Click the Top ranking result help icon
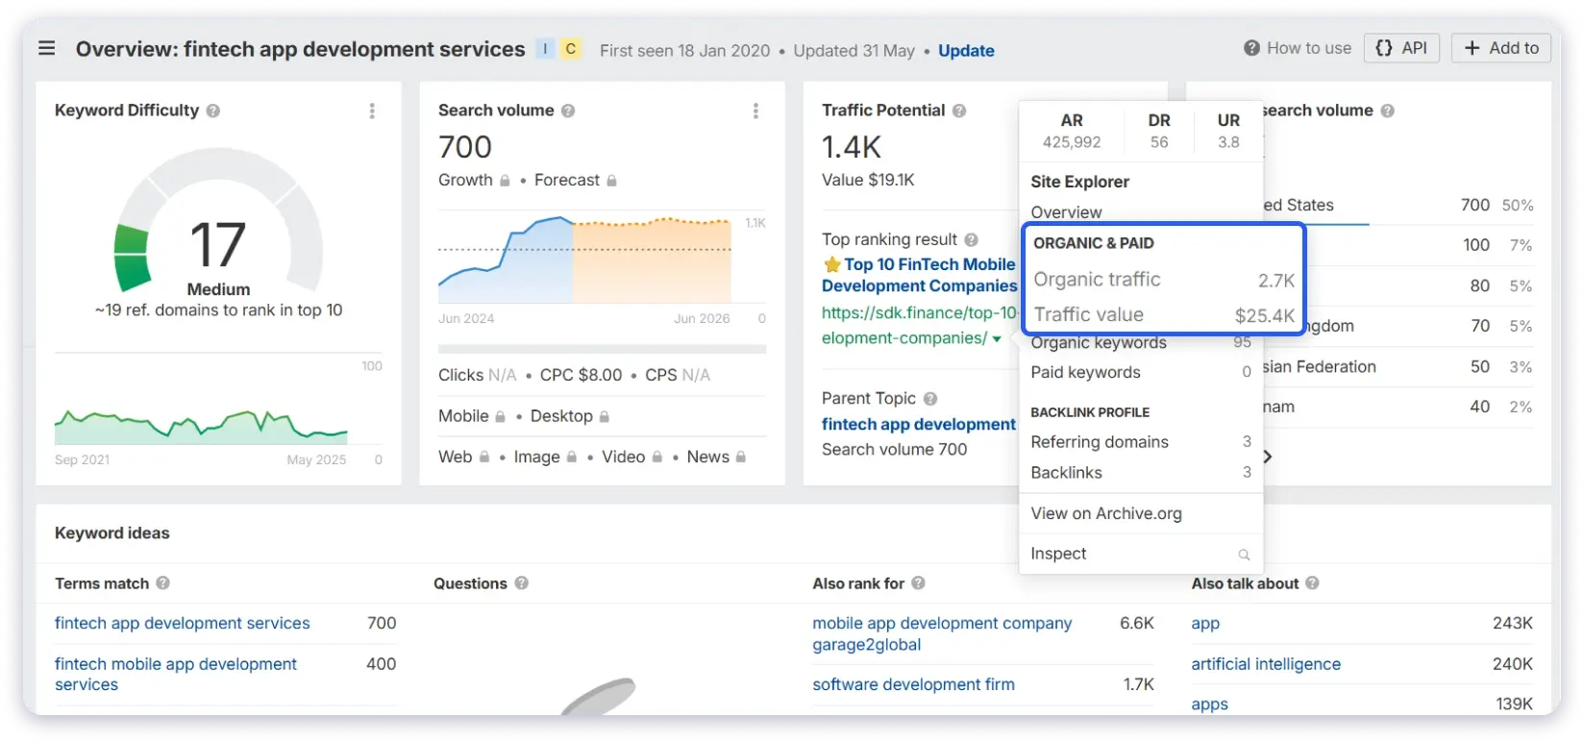This screenshot has width=1584, height=743. 972,239
